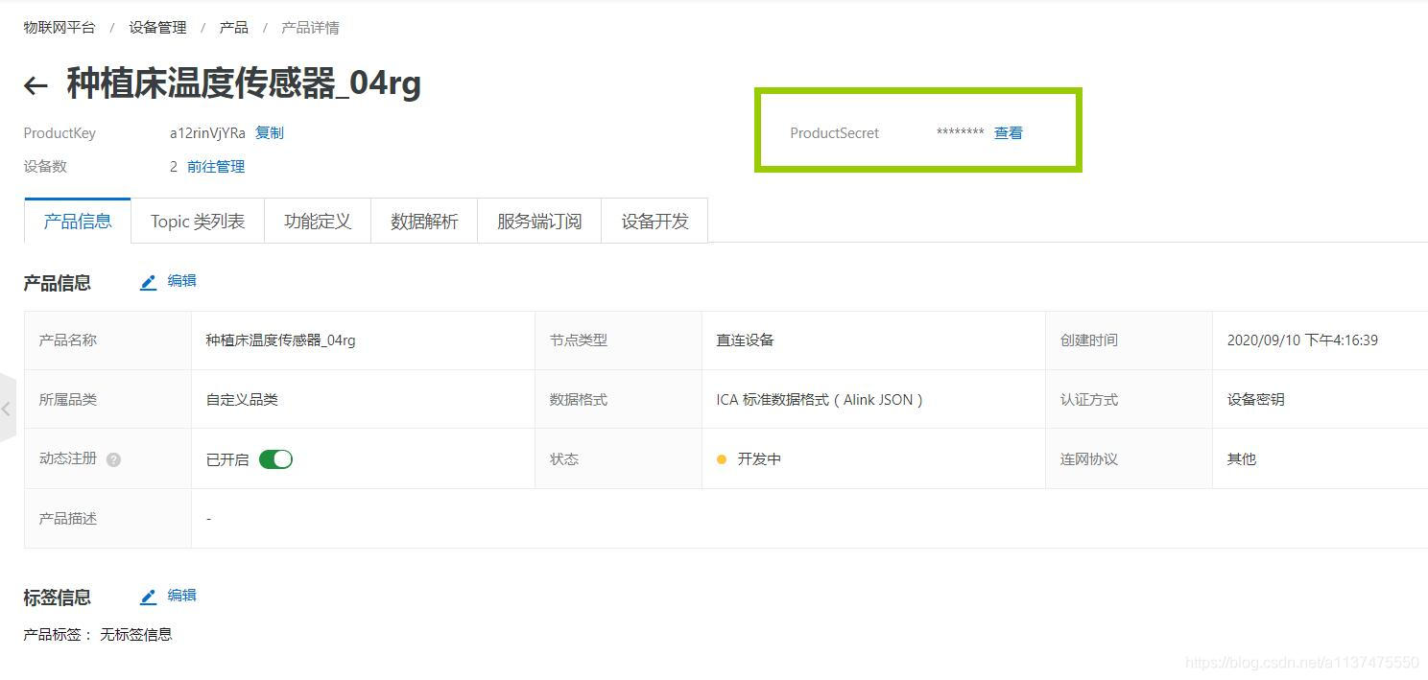Navigate to 设备管理 breadcrumb
The image size is (1428, 680).
coord(158,28)
